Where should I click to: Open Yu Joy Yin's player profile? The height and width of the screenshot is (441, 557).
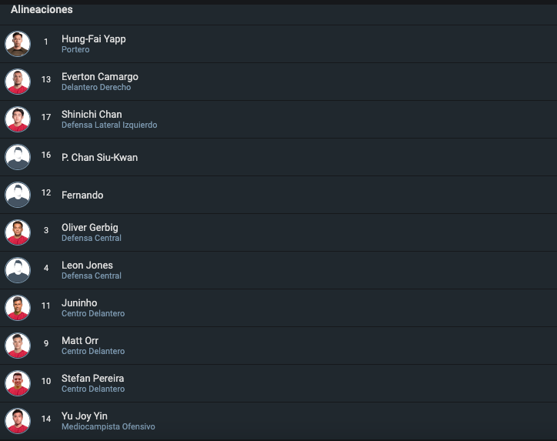point(84,416)
